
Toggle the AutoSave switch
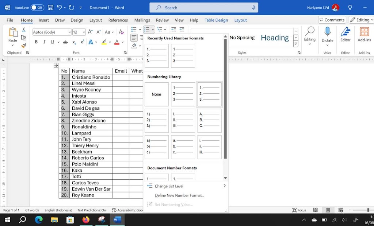point(37,8)
